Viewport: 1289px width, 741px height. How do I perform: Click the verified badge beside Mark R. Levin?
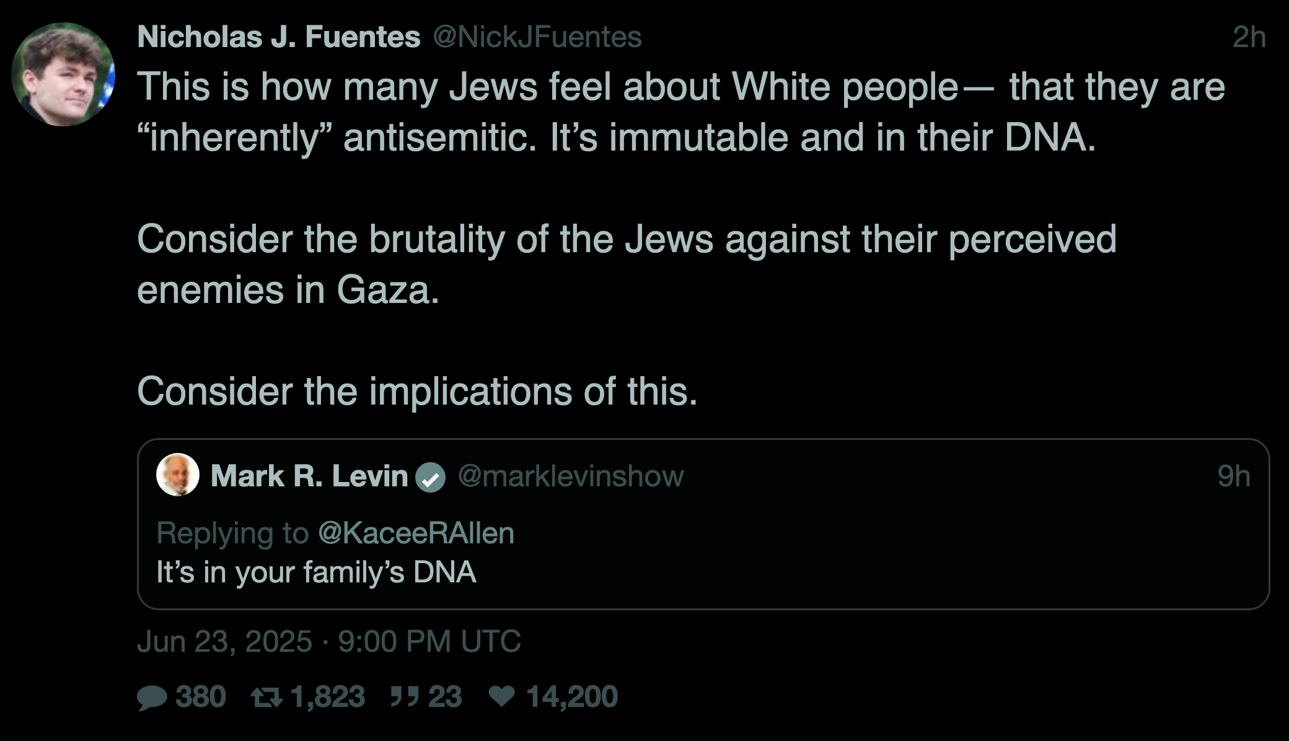coord(430,478)
